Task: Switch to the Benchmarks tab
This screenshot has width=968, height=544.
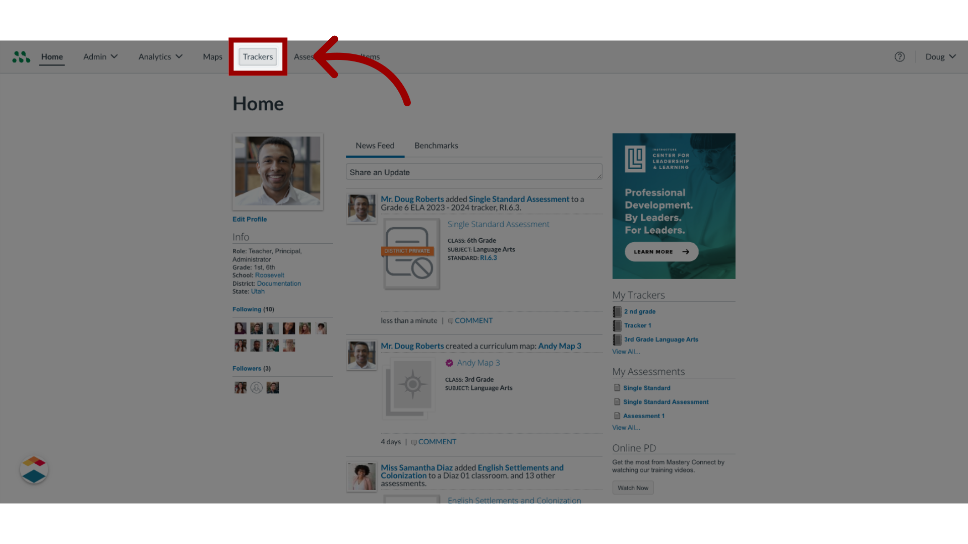Action: pyautogui.click(x=436, y=145)
